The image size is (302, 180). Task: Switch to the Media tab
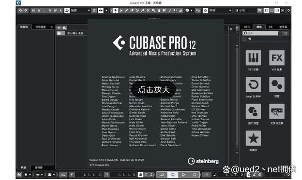[x=259, y=27]
